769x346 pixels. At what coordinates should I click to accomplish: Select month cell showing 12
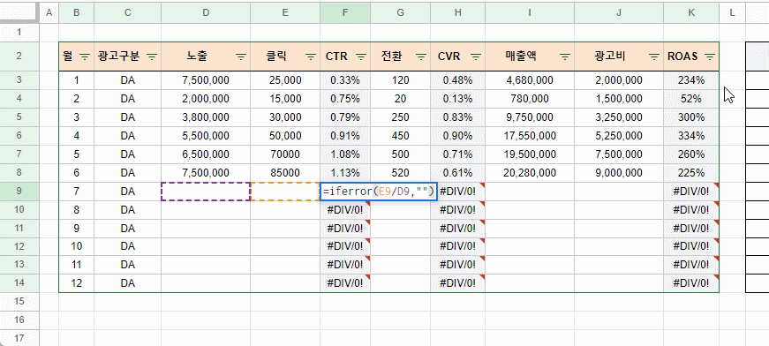pyautogui.click(x=77, y=283)
